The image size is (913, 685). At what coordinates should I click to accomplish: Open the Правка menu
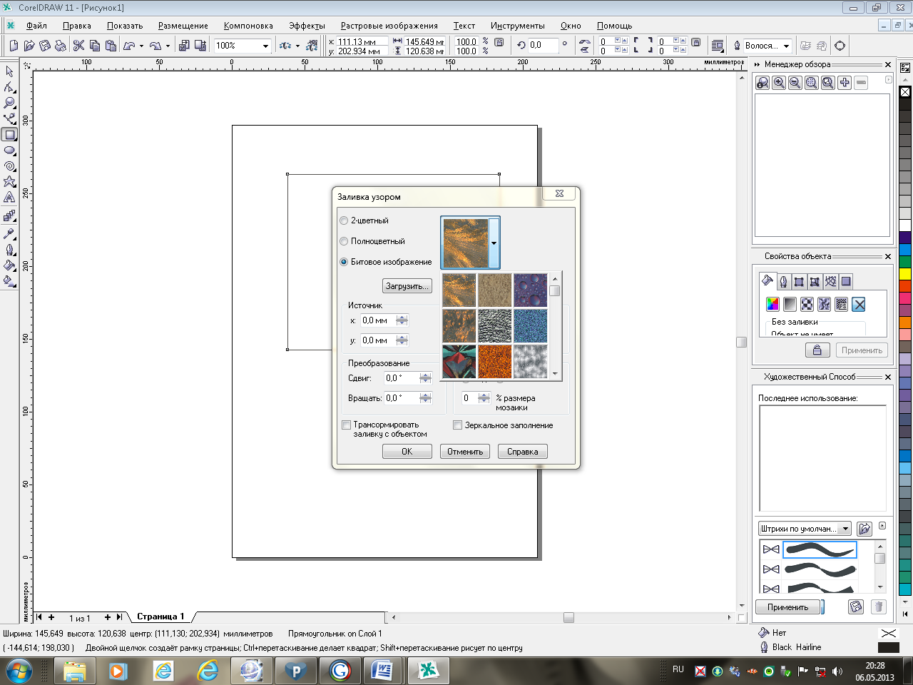pos(77,26)
